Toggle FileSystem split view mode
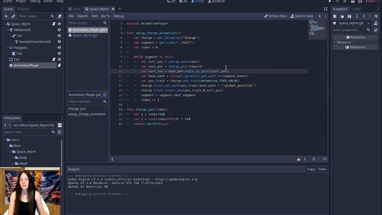This screenshot has width=382, height=215. 60,125
